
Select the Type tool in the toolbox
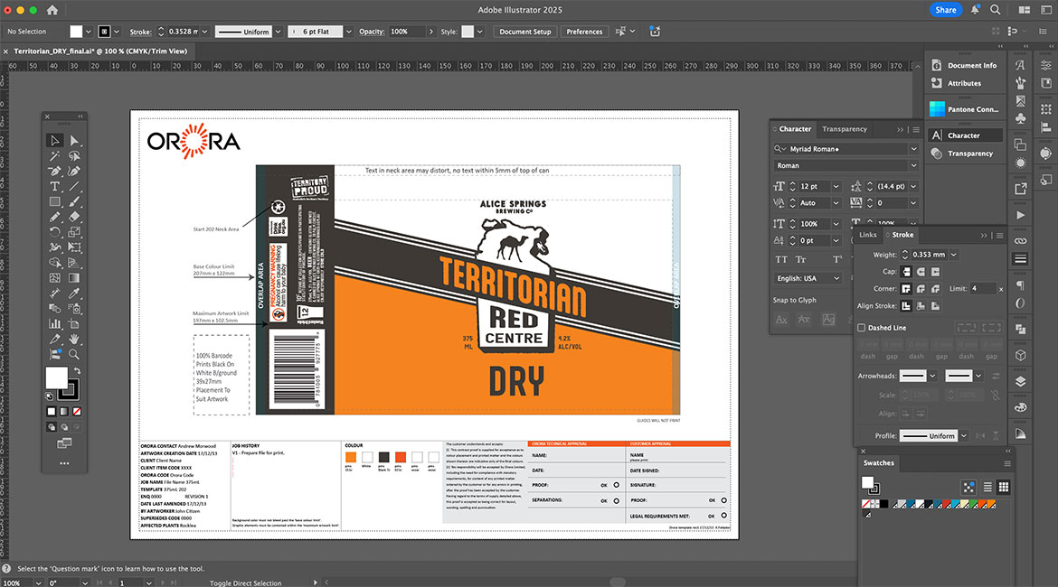click(x=54, y=186)
